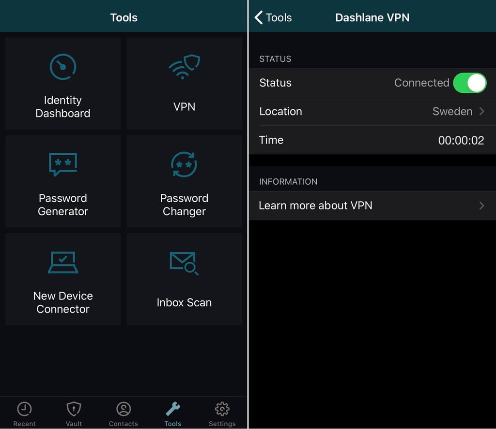Tap the Recent clock icon

[x=24, y=409]
